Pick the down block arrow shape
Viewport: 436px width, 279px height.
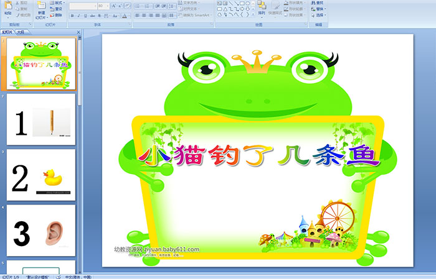248,9
